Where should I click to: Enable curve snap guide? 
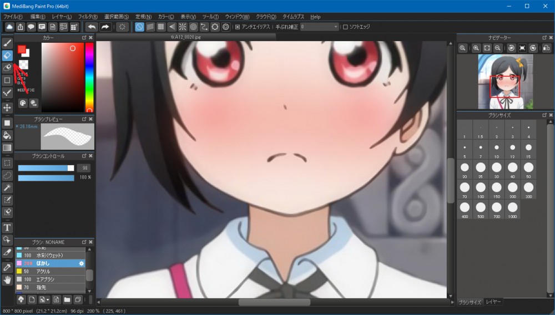pos(204,27)
